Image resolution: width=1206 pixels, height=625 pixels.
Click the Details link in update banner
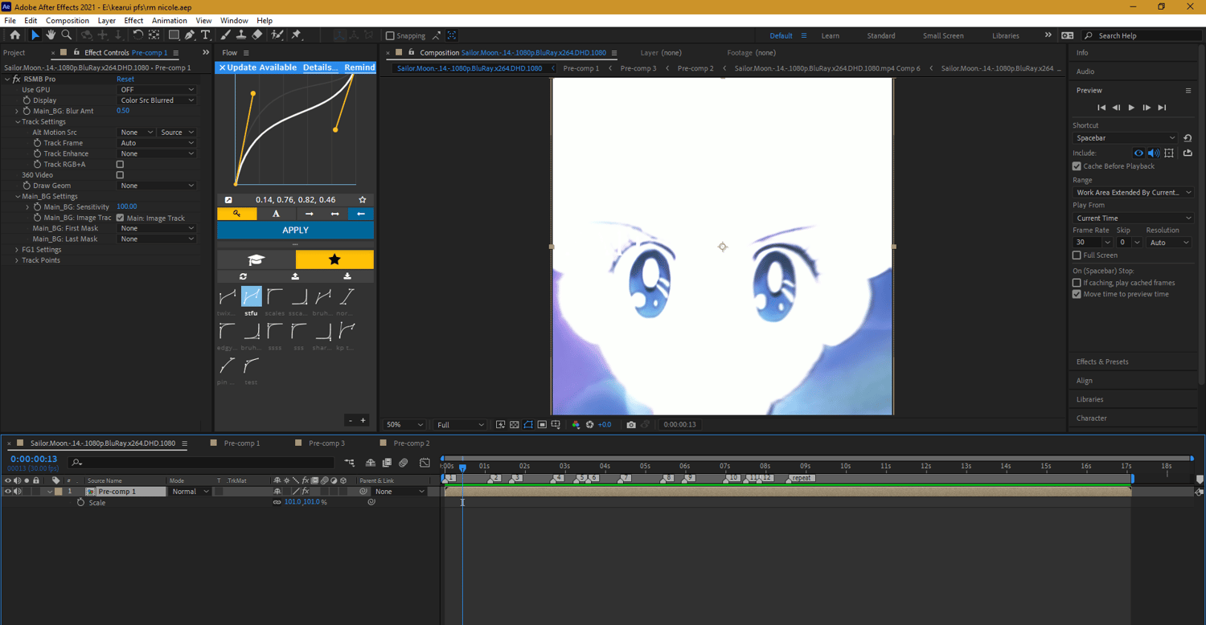pos(320,67)
